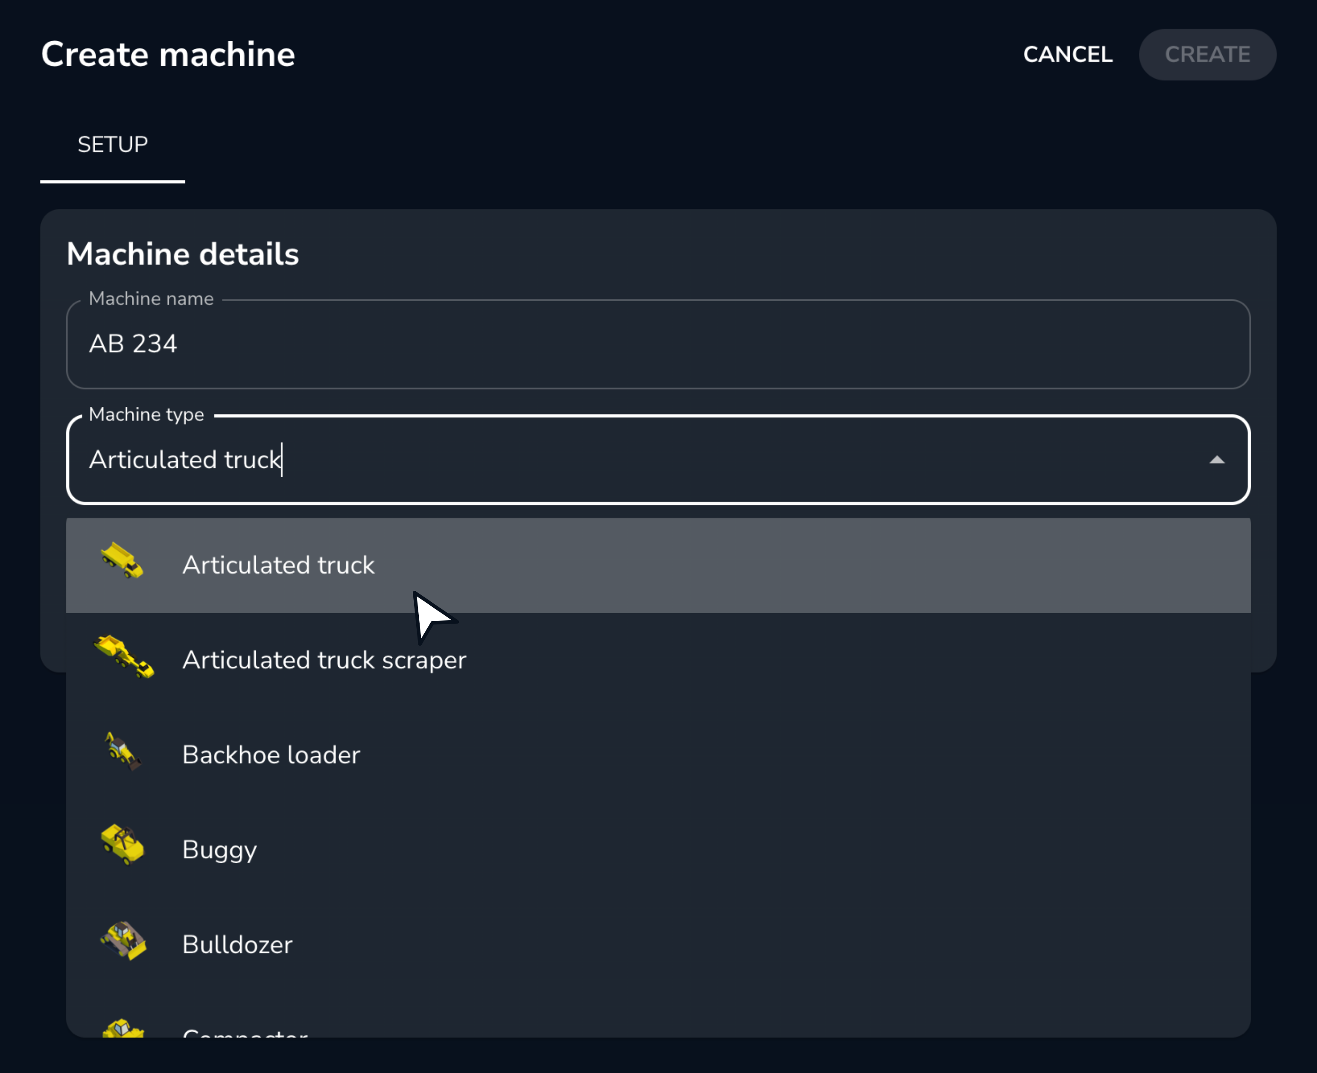Open the Machine type dropdown field
The height and width of the screenshot is (1073, 1317).
click(x=658, y=460)
